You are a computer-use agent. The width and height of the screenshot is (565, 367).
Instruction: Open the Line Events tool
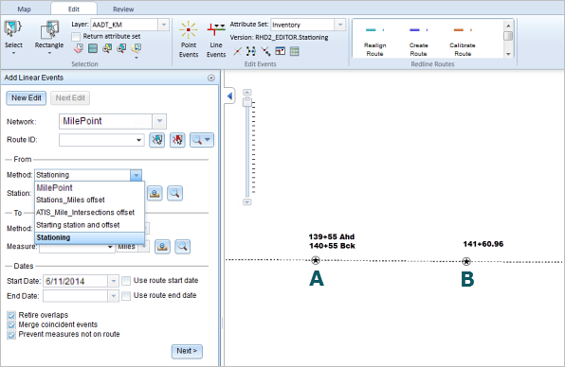216,40
